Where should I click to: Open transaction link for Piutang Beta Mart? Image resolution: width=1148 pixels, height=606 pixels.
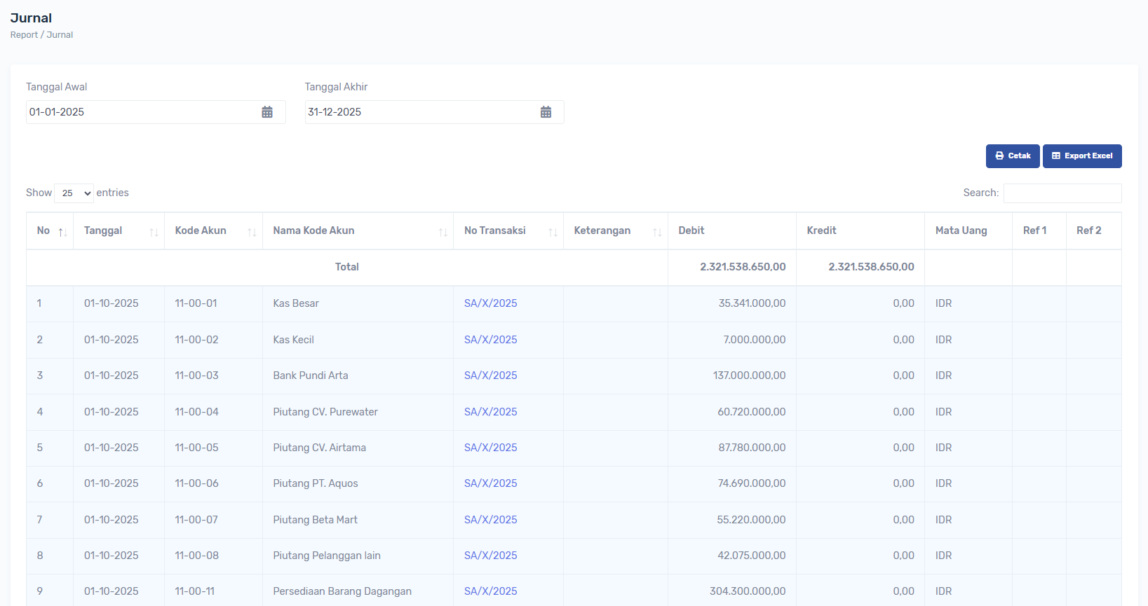(x=490, y=520)
